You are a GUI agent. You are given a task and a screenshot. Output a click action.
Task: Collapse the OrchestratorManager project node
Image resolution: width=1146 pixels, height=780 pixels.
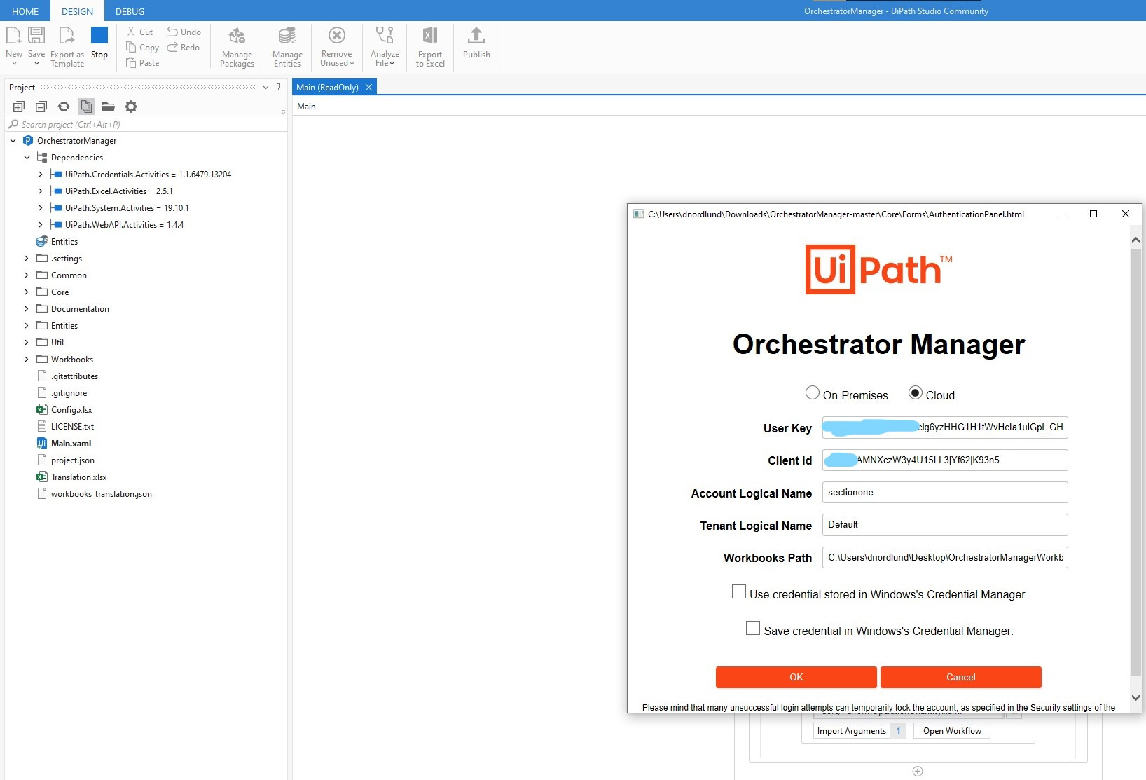[x=13, y=141]
